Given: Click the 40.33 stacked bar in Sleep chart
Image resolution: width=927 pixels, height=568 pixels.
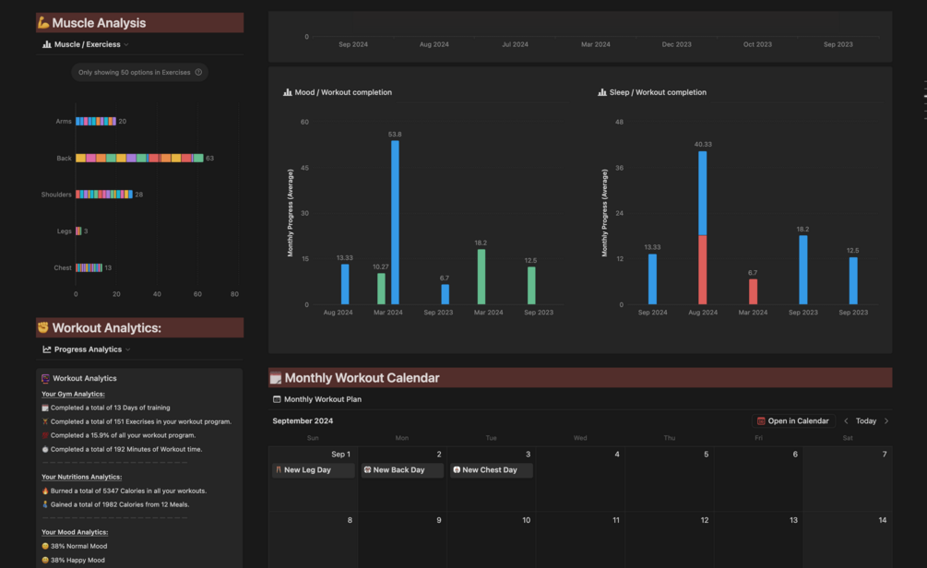Looking at the screenshot, I should (702, 228).
